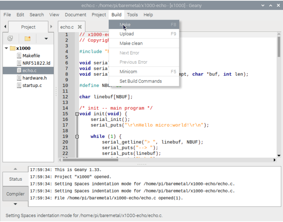283x222 pixels.
Task: Close the Geany window
Action: [278, 6]
